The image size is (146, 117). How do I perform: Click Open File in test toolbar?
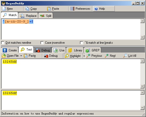(10, 56)
